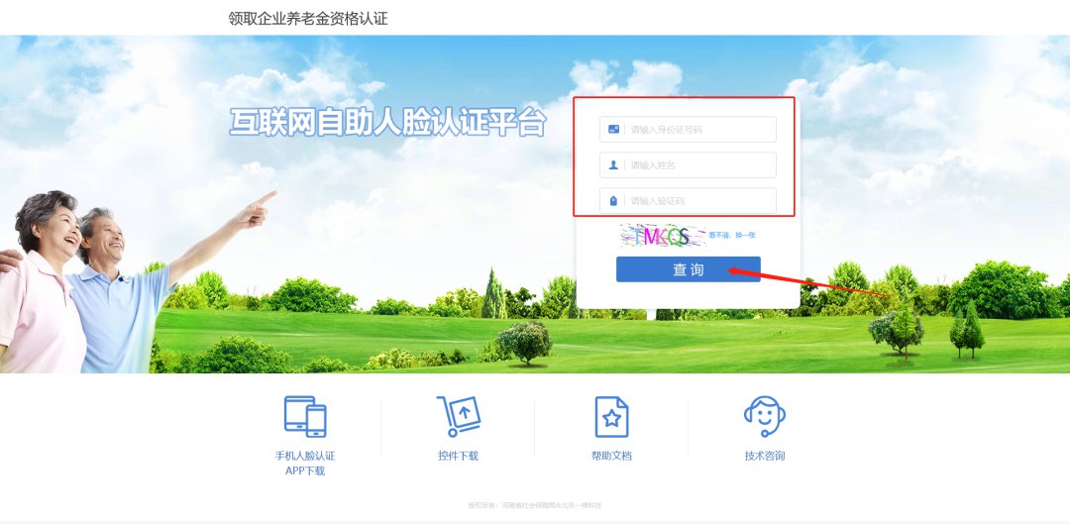Click the 版权所有 footer copyright text
1070x524 pixels.
coord(535,505)
